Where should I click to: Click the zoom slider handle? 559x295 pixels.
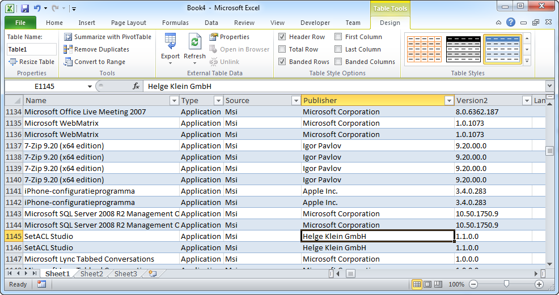click(x=506, y=284)
